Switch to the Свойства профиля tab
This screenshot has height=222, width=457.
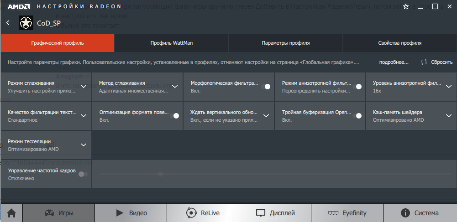pyautogui.click(x=399, y=43)
